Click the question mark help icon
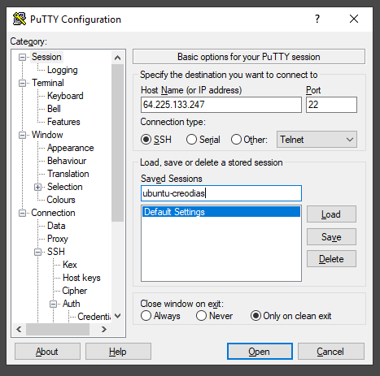 pyautogui.click(x=317, y=19)
